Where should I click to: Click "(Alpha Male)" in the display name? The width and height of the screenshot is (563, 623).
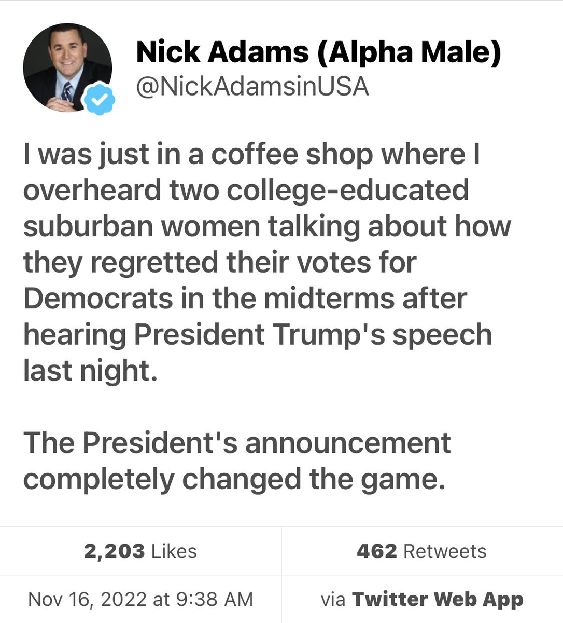(x=409, y=52)
